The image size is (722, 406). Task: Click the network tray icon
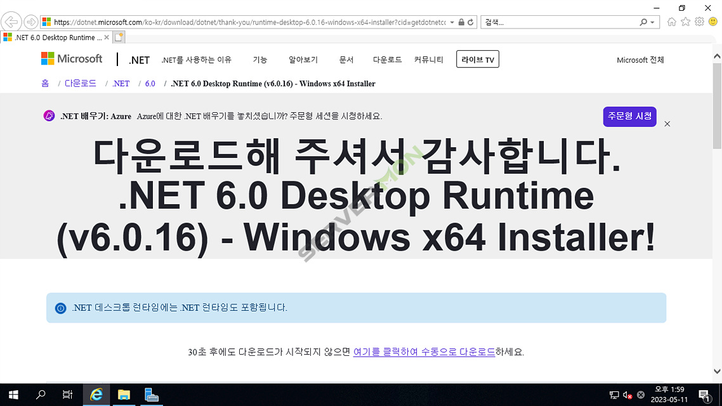(x=614, y=395)
